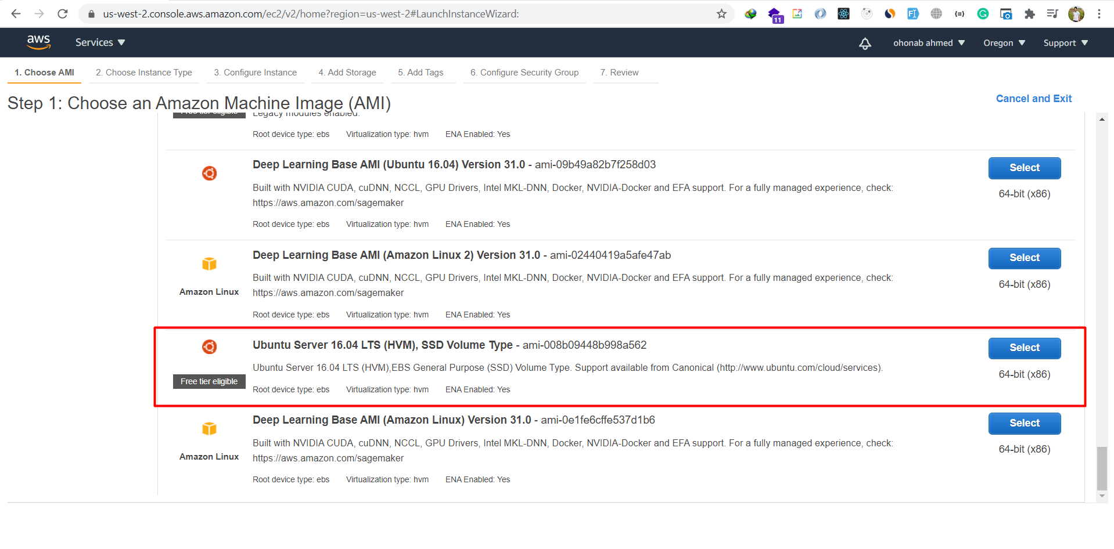Click the Amazon Linux Version 31.0 cube icon

[x=209, y=428]
